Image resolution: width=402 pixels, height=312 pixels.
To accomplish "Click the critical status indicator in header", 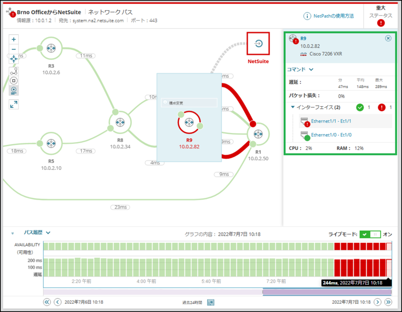I will (381, 23).
